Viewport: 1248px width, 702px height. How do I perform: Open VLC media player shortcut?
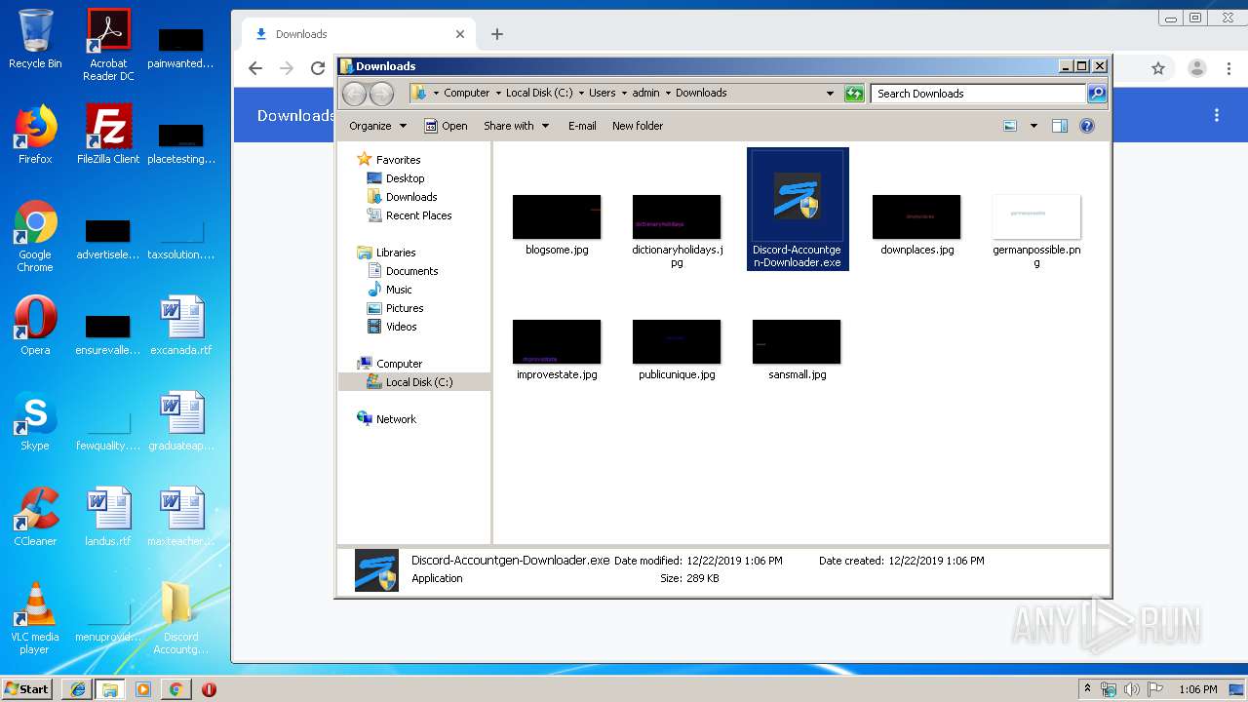[x=35, y=619]
